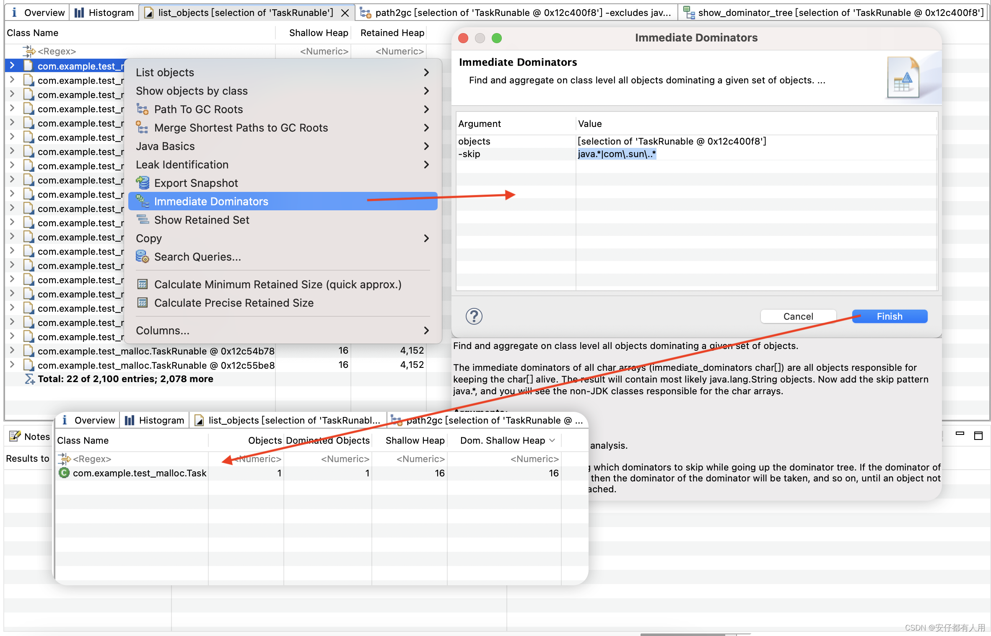Click the Export Snapshot icon
Image resolution: width=991 pixels, height=636 pixels.
pyautogui.click(x=142, y=183)
